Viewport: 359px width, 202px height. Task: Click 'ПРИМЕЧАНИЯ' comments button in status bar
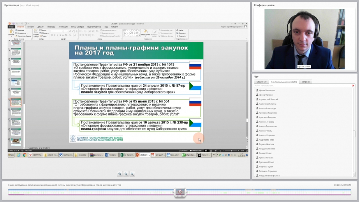196,151
